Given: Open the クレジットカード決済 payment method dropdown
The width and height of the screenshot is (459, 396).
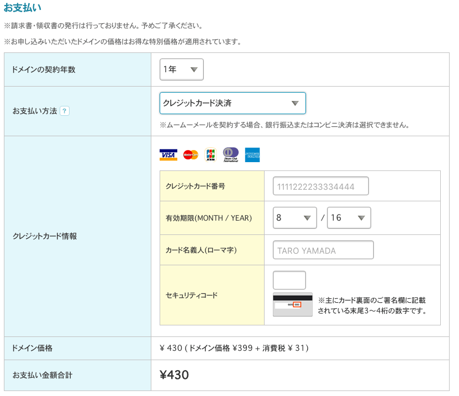Looking at the screenshot, I should click(233, 103).
